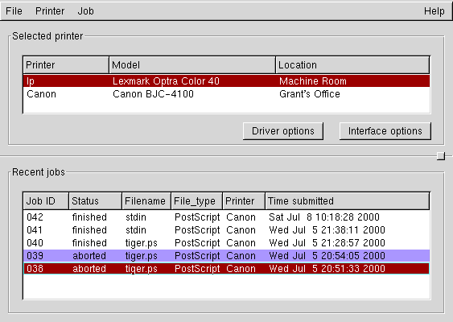The image size is (453, 322).
Task: Select job 042 in recent jobs
Action: (227, 217)
